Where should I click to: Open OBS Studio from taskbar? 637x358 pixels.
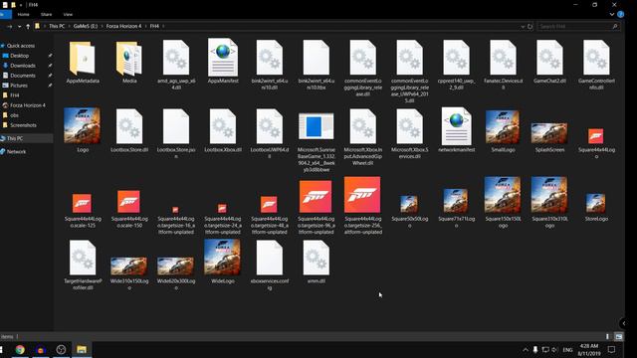click(x=61, y=349)
